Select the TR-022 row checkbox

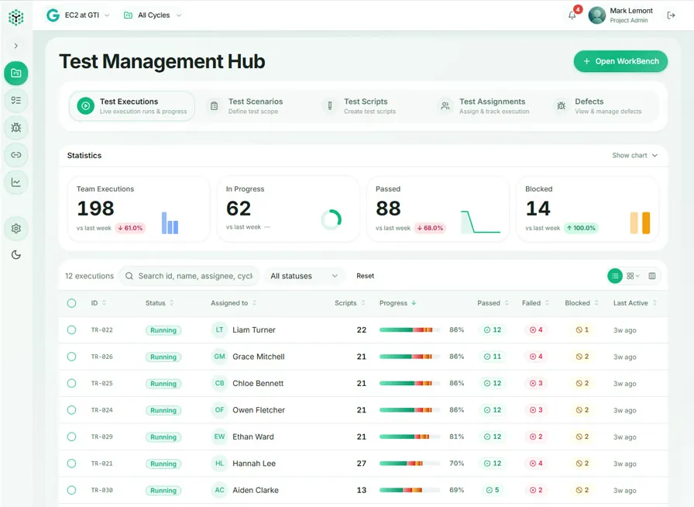click(71, 329)
